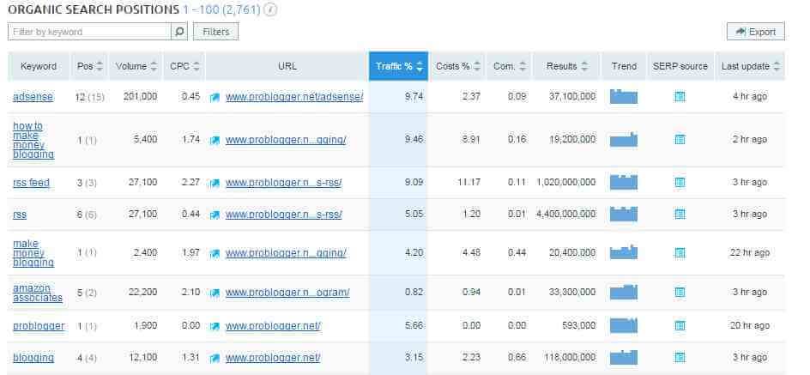View SERP source icon for blogging
This screenshot has height=375, width=810.
point(680,358)
